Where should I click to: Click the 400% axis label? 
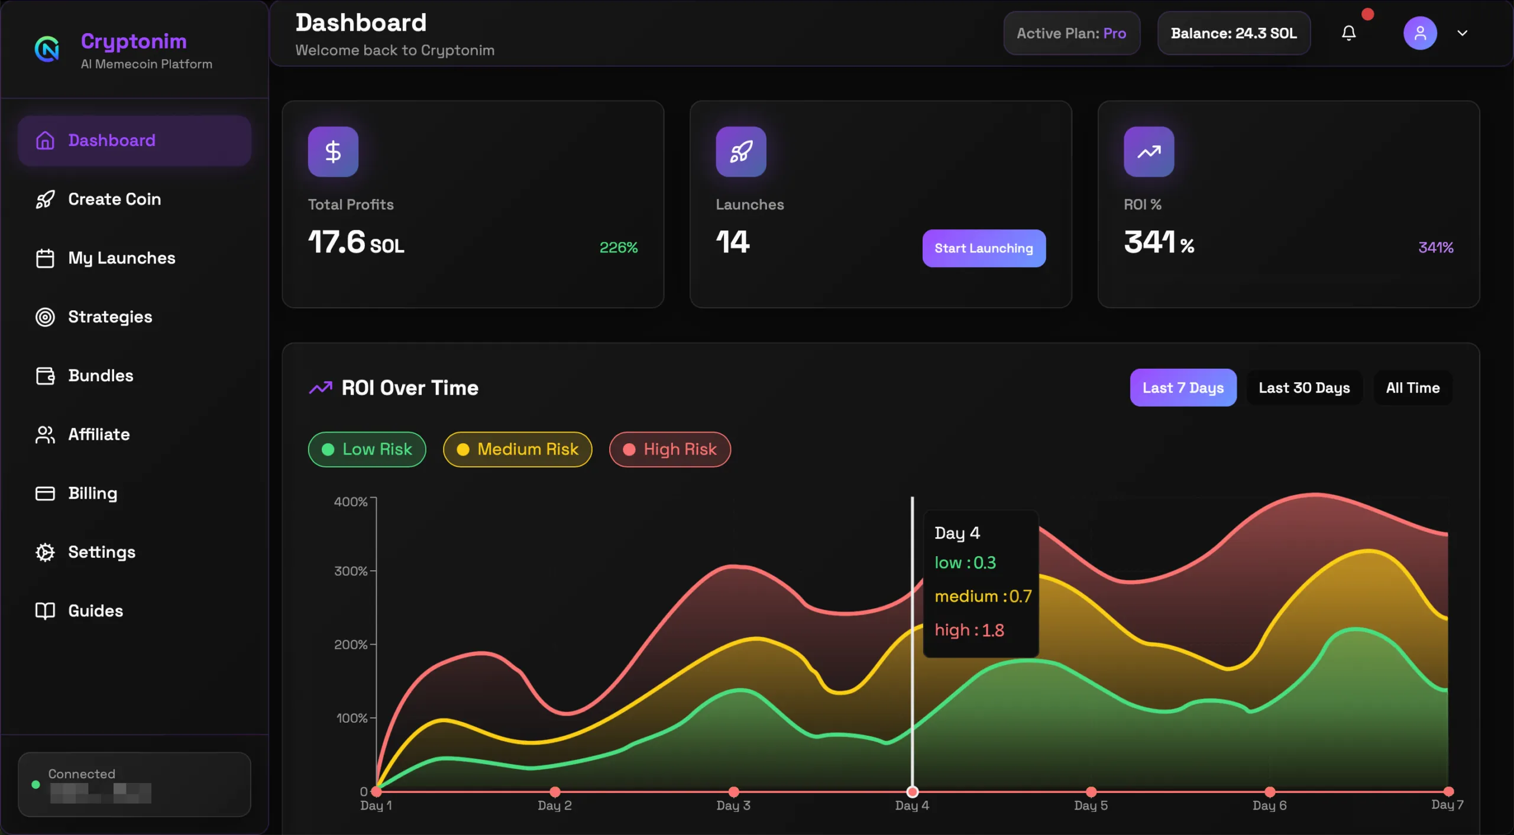click(351, 502)
